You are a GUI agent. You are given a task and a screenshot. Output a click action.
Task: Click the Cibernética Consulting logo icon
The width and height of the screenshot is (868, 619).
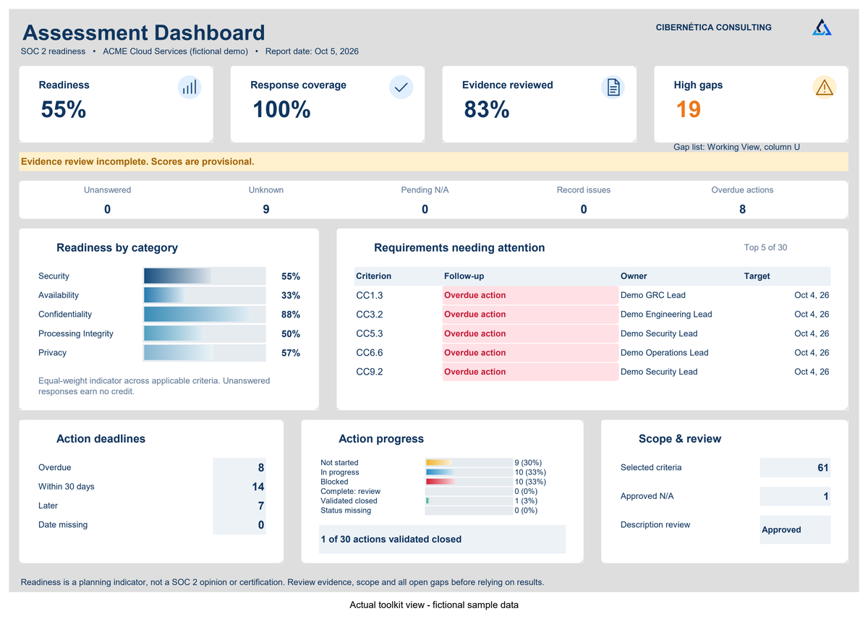click(822, 27)
